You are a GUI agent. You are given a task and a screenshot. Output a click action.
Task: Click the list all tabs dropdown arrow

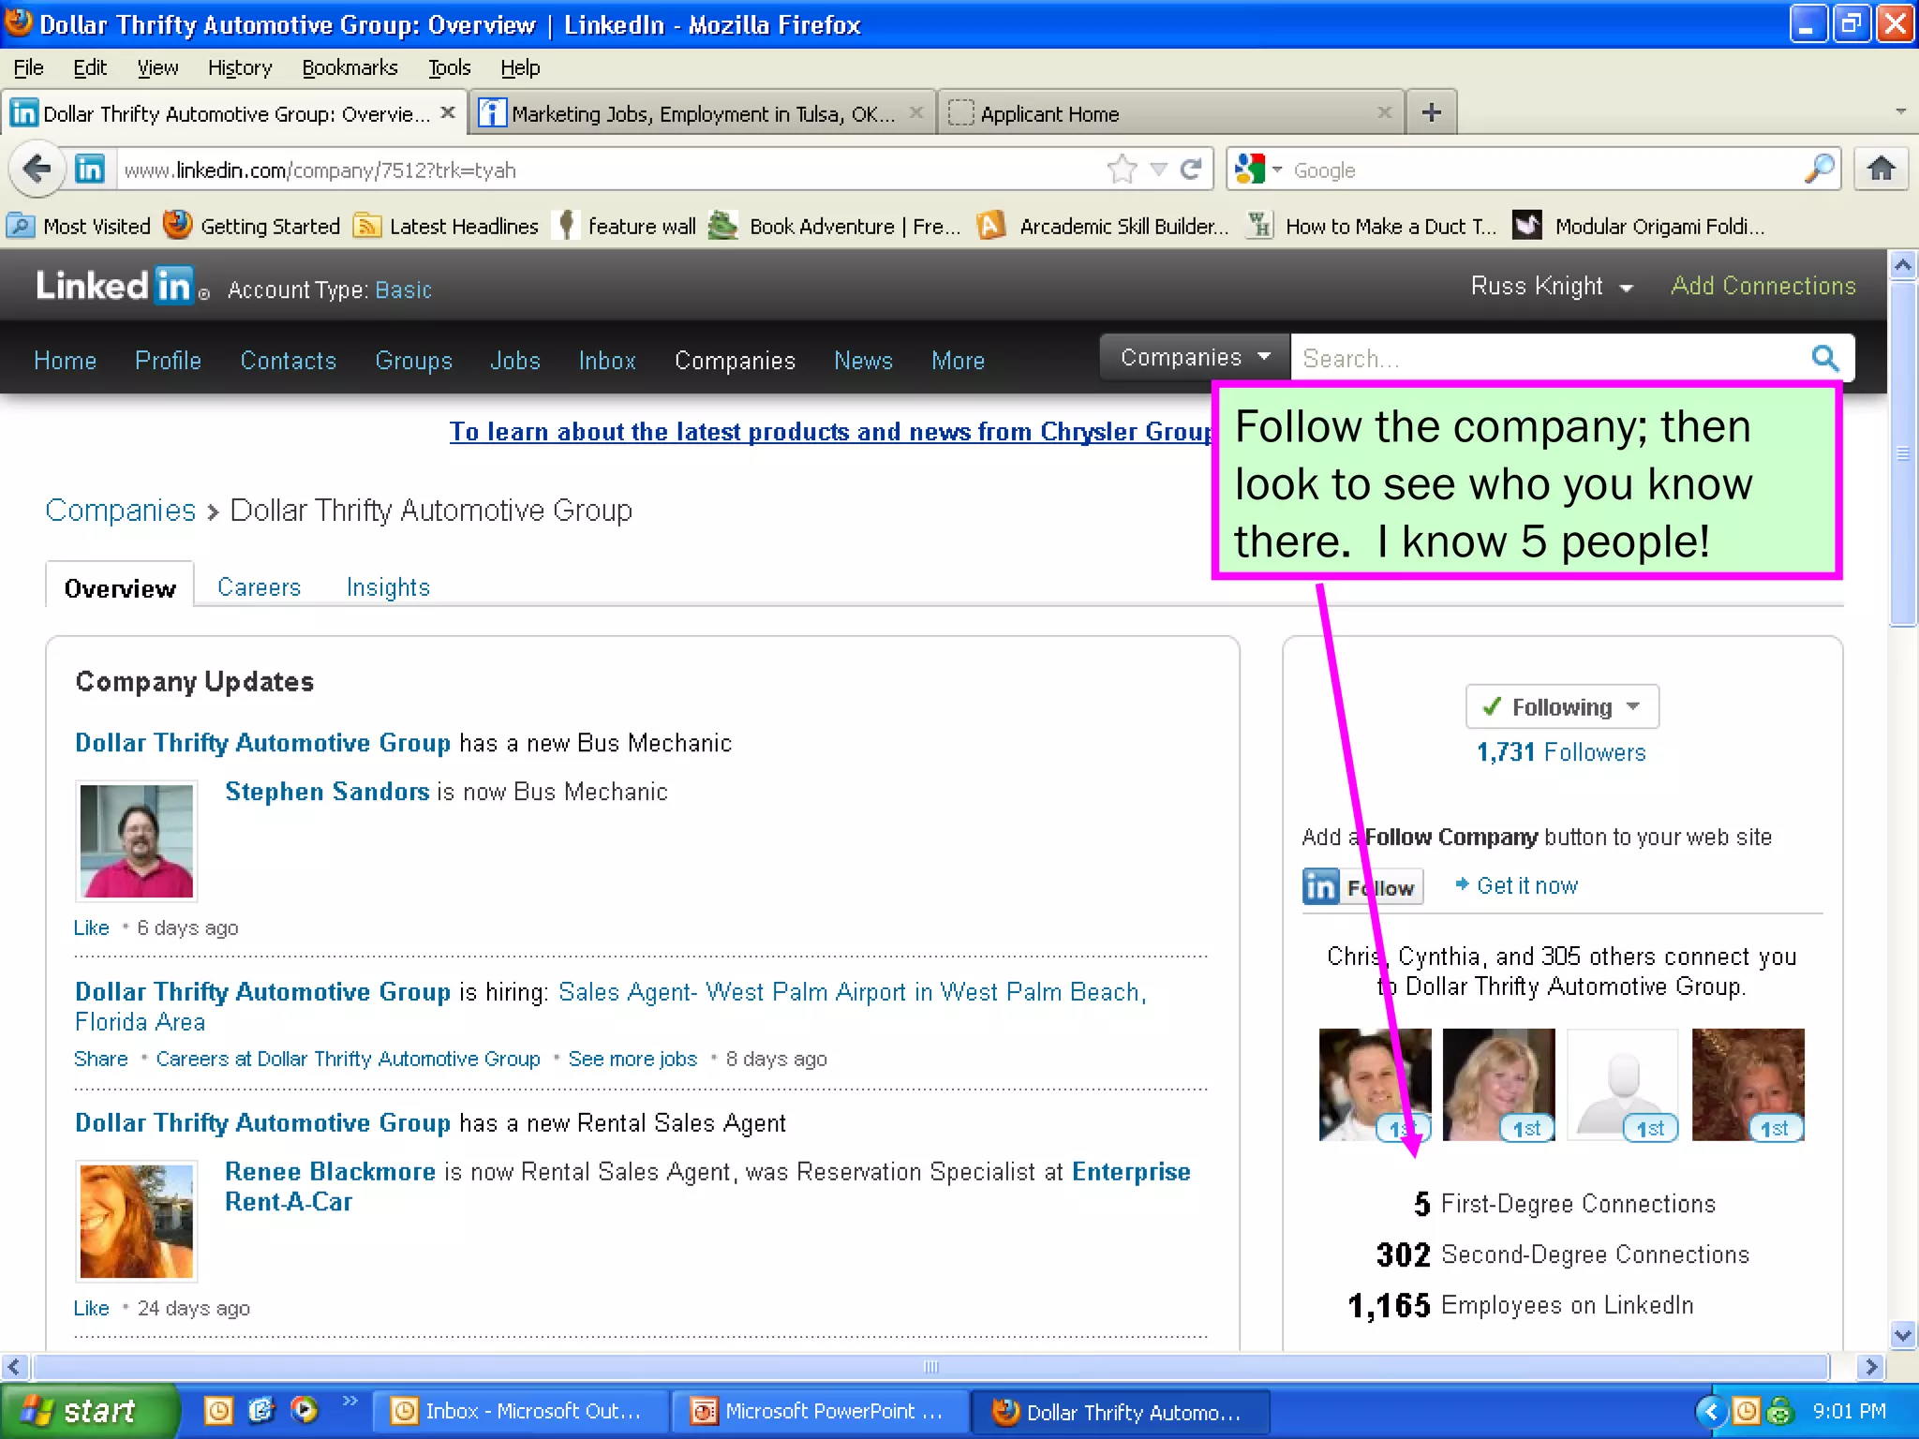(x=1900, y=111)
